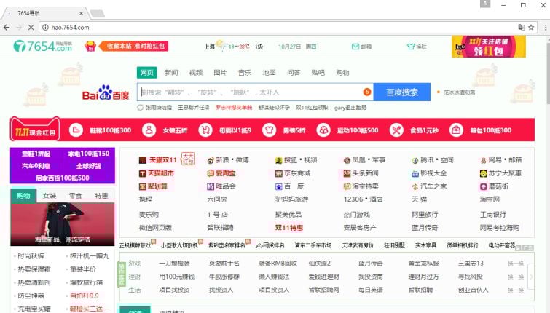Click the Double 11 red envelope banner ad
The width and height of the screenshot is (550, 313).
click(x=489, y=47)
